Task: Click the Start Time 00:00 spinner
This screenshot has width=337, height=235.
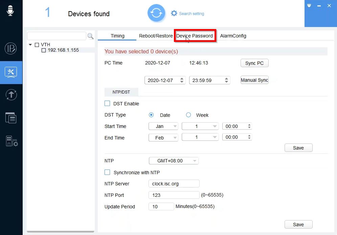Action: [237, 126]
